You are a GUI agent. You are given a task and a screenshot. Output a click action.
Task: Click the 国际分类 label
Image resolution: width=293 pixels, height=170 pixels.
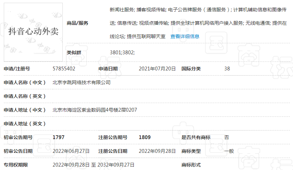(191, 69)
